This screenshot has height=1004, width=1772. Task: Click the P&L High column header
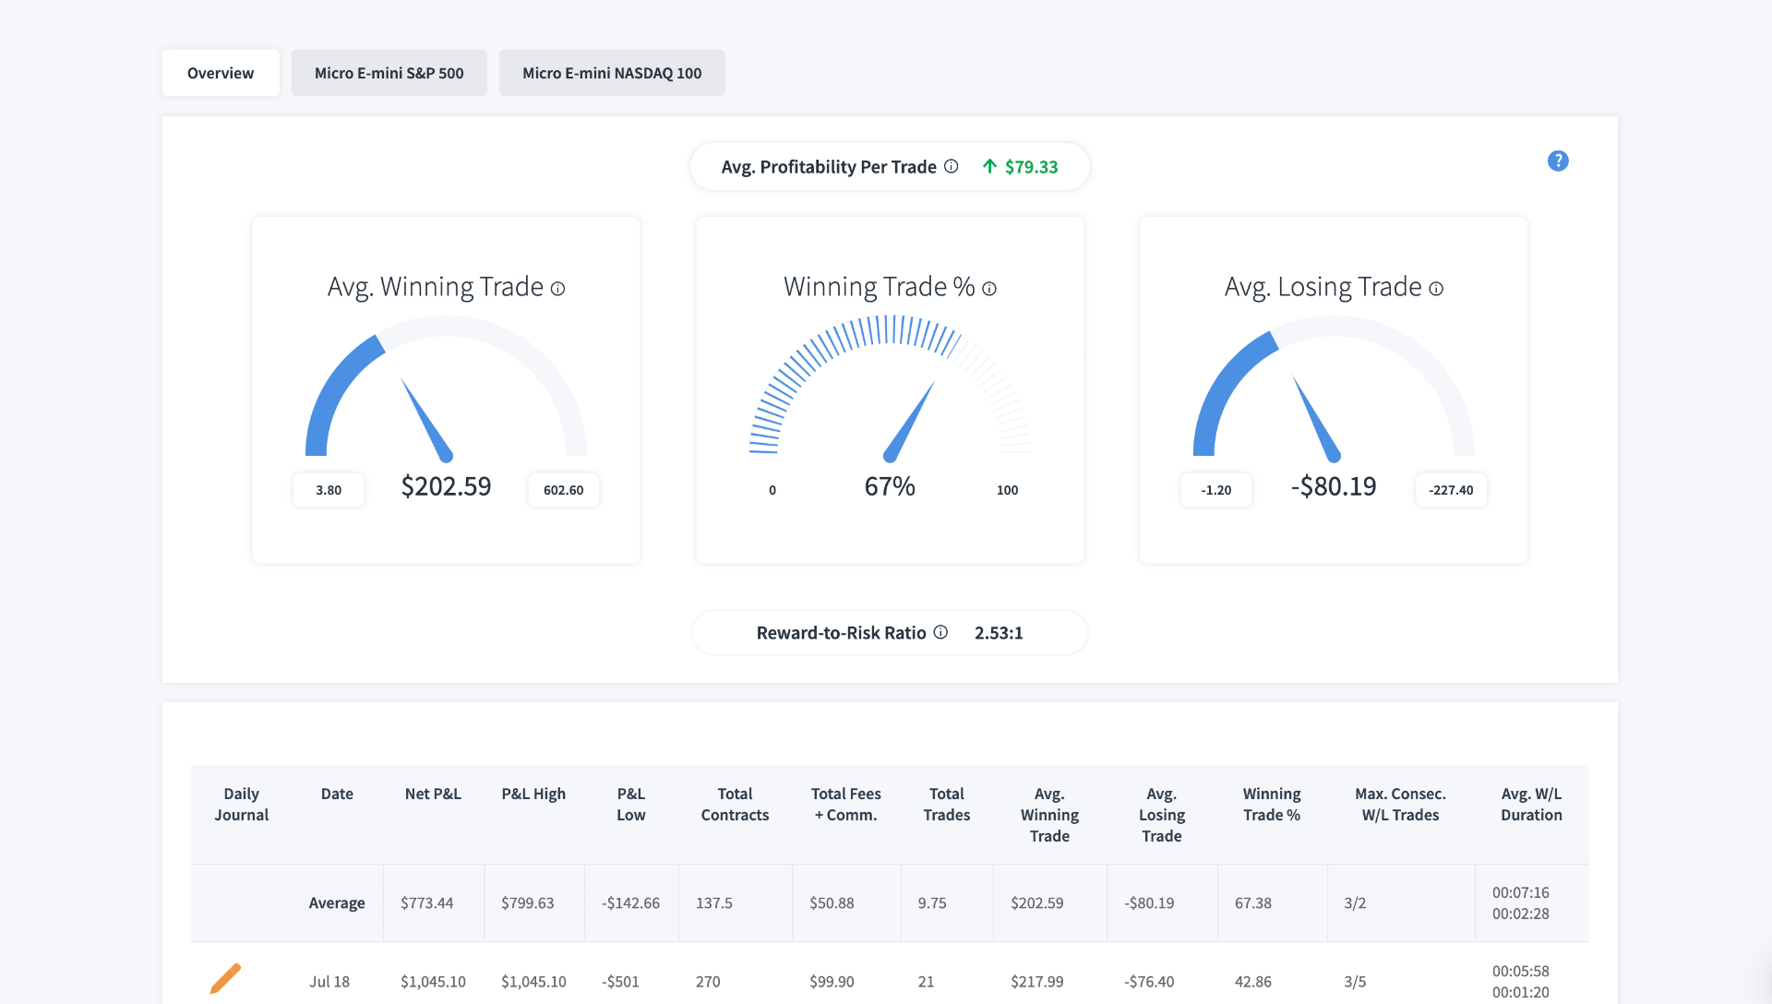[x=533, y=794]
